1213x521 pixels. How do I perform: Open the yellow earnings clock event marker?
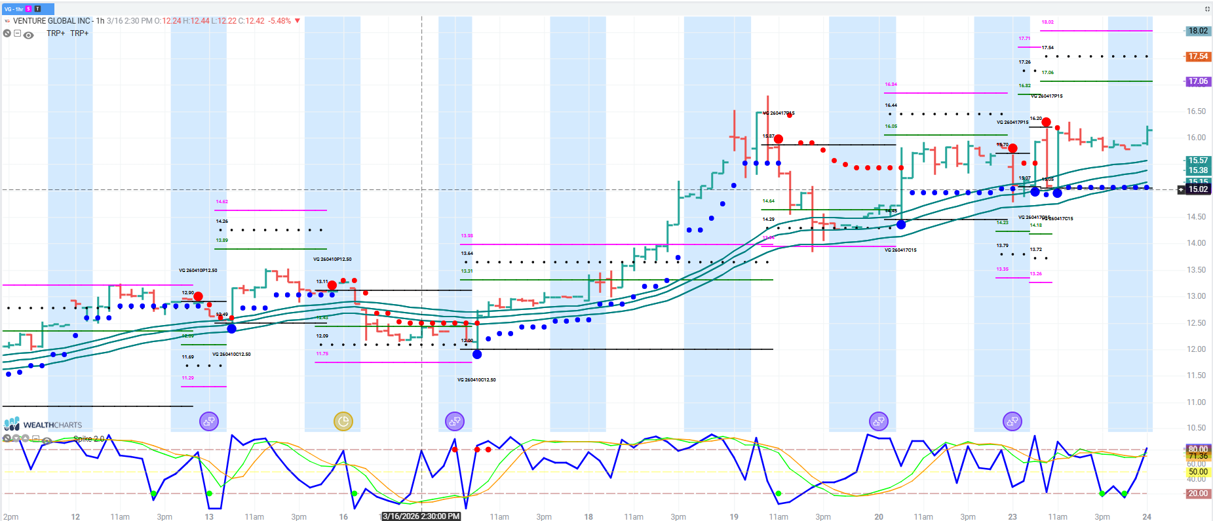coord(343,421)
